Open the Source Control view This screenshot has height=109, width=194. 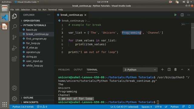[x=14, y=37]
